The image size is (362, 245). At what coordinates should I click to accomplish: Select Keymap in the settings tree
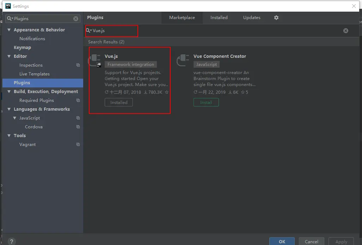(22, 47)
